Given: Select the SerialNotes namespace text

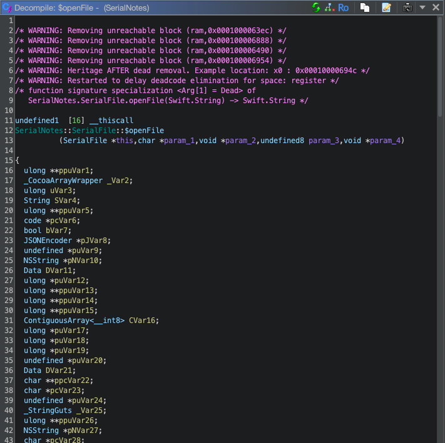Looking at the screenshot, I should [x=41, y=130].
